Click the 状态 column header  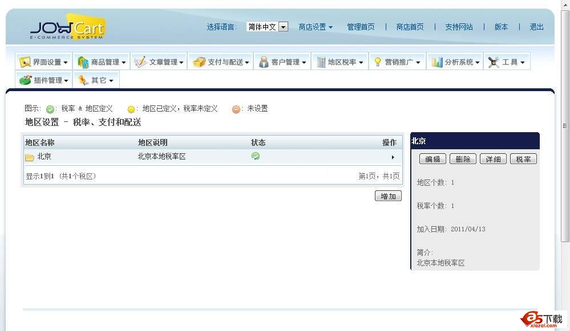[x=258, y=142]
